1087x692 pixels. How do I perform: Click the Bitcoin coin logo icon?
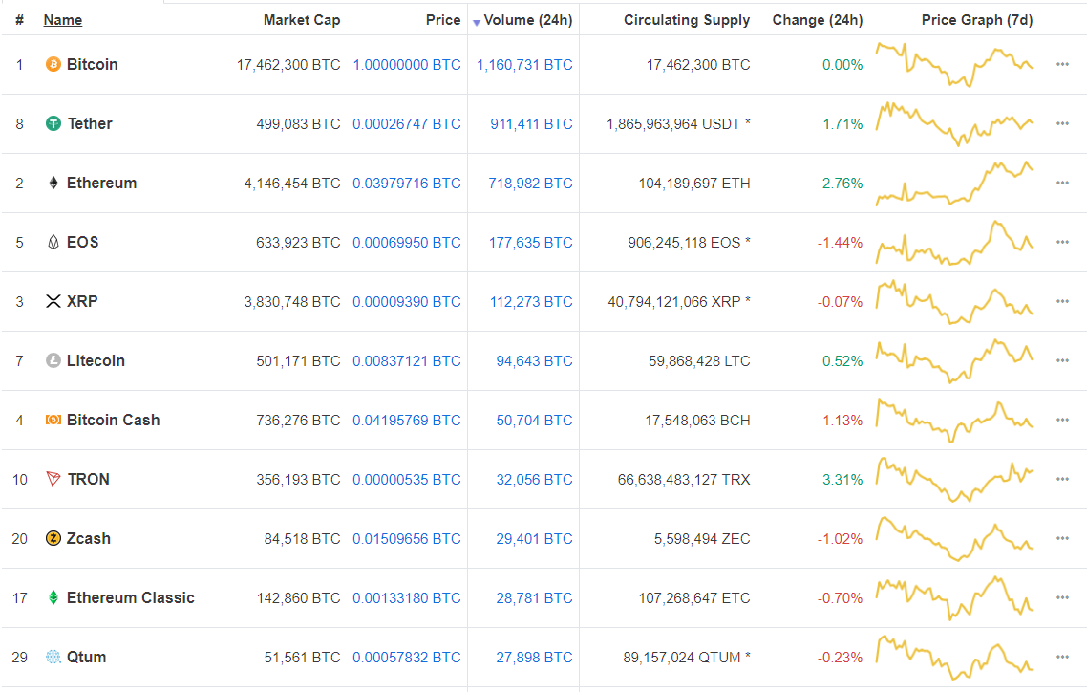pos(53,65)
